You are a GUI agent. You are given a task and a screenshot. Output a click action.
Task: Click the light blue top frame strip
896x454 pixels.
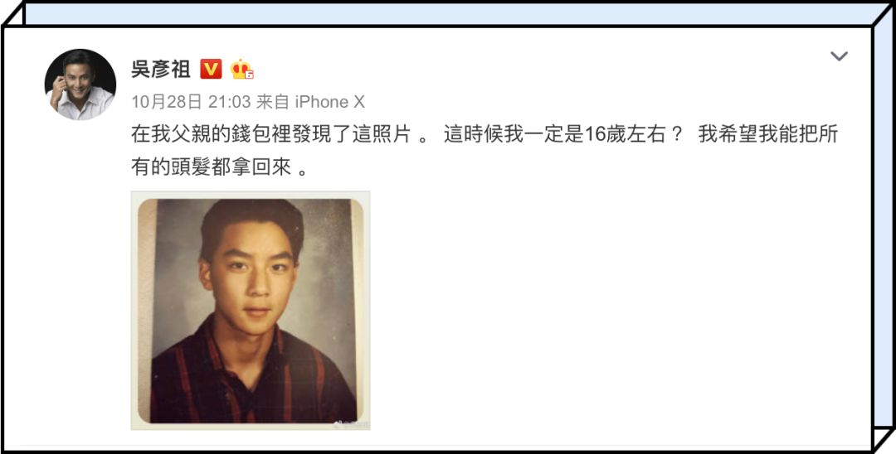[x=447, y=14]
